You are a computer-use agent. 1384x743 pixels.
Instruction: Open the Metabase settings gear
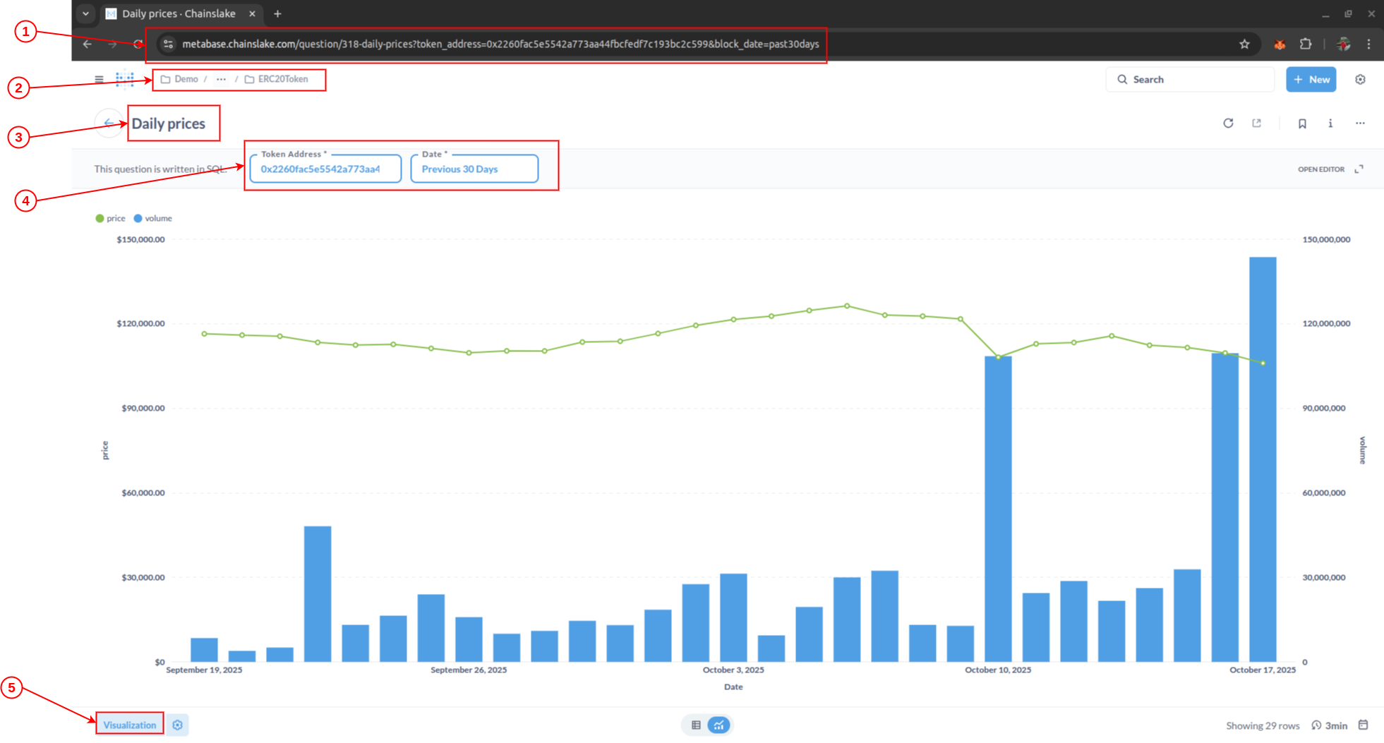click(1360, 80)
